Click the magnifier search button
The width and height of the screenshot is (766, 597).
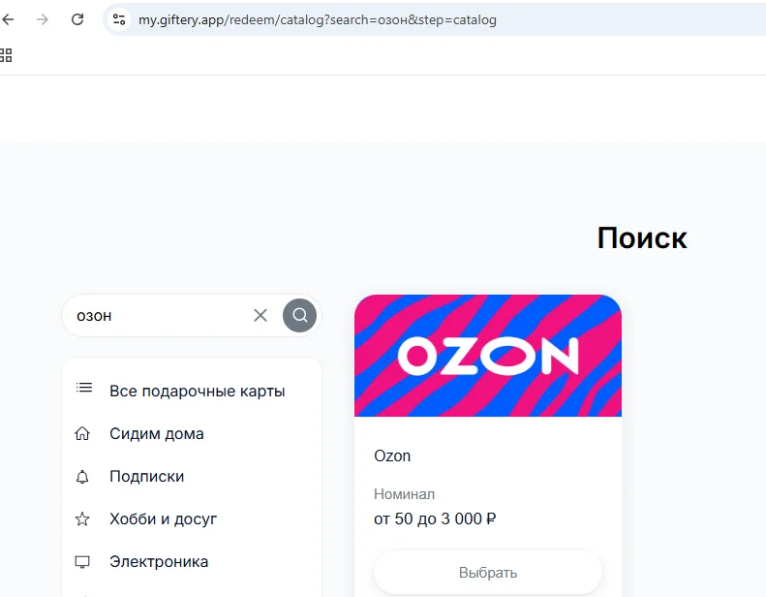299,315
